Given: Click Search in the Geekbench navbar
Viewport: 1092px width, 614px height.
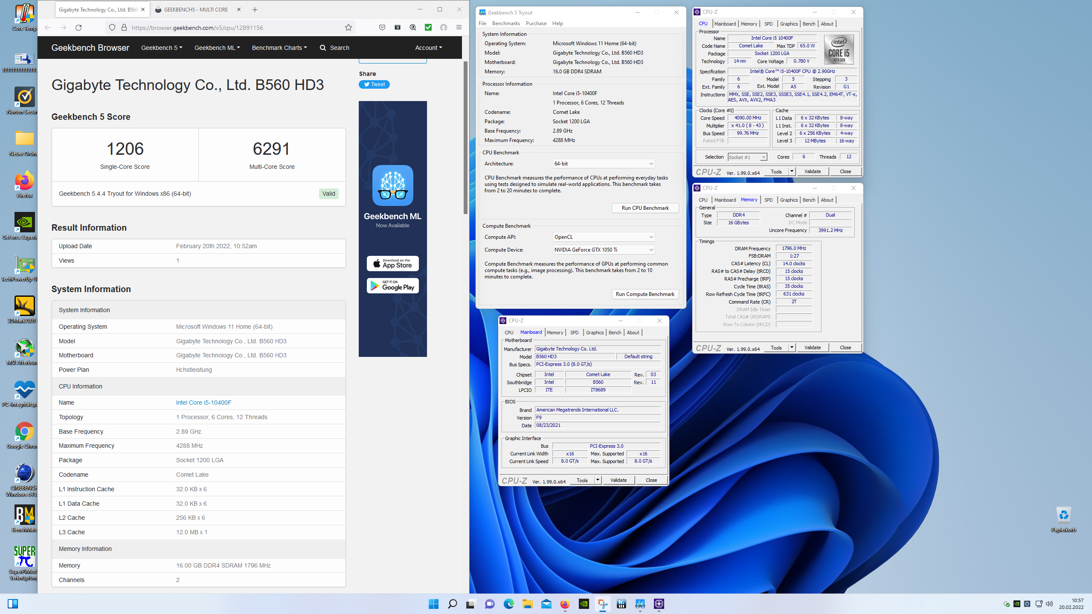Looking at the screenshot, I should [x=334, y=48].
